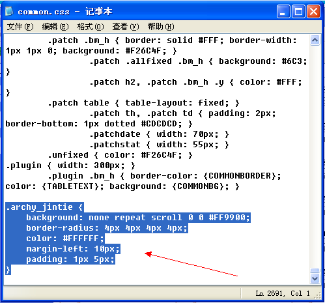Minimize the Notepad window

click(283, 11)
